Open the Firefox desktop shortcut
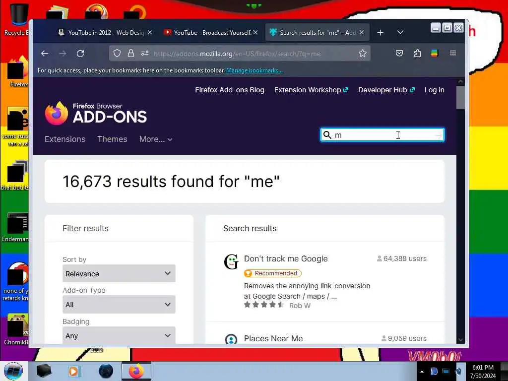 (x=17, y=72)
